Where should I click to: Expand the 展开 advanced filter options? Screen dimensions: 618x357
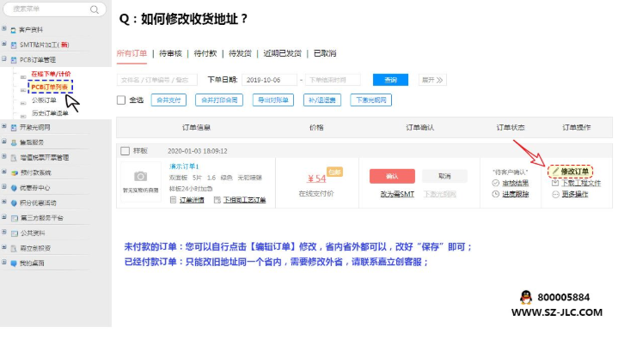click(431, 80)
